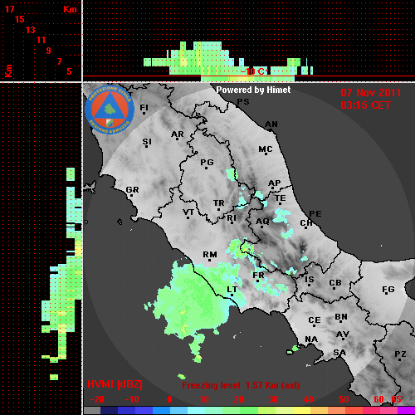This screenshot has height=415, width=415.
Task: Click the AP city label
Action: [x=275, y=183]
